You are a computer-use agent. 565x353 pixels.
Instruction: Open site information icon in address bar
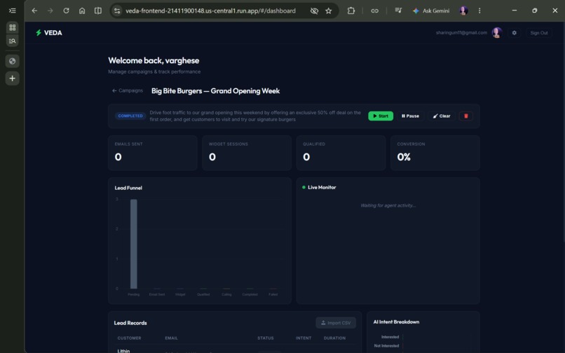click(117, 11)
